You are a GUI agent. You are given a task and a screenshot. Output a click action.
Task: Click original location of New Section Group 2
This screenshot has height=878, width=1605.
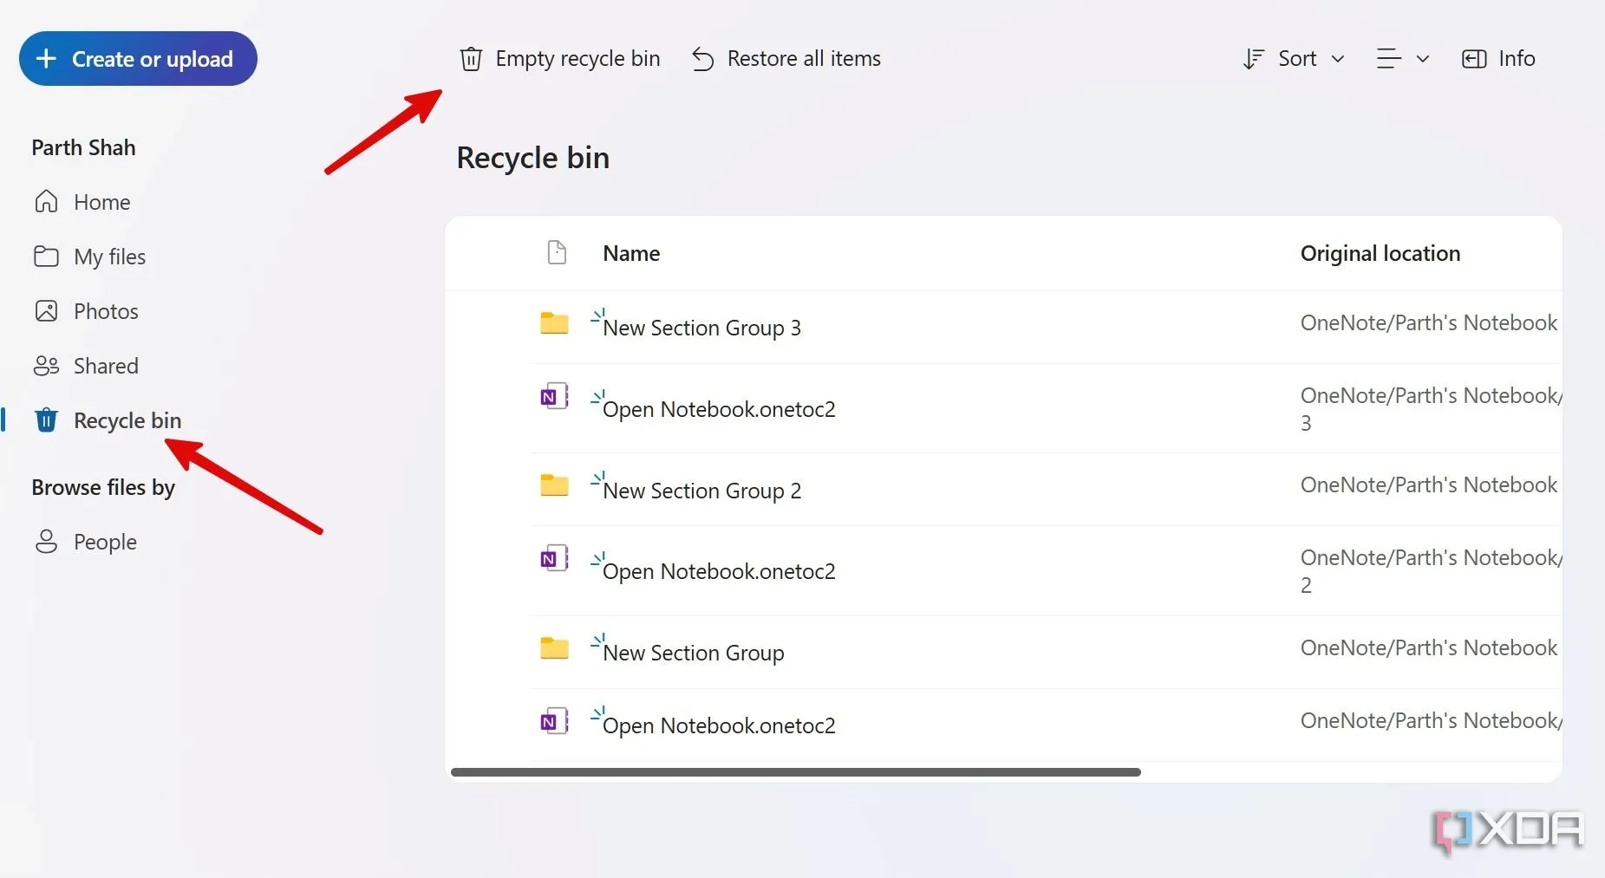click(1429, 485)
